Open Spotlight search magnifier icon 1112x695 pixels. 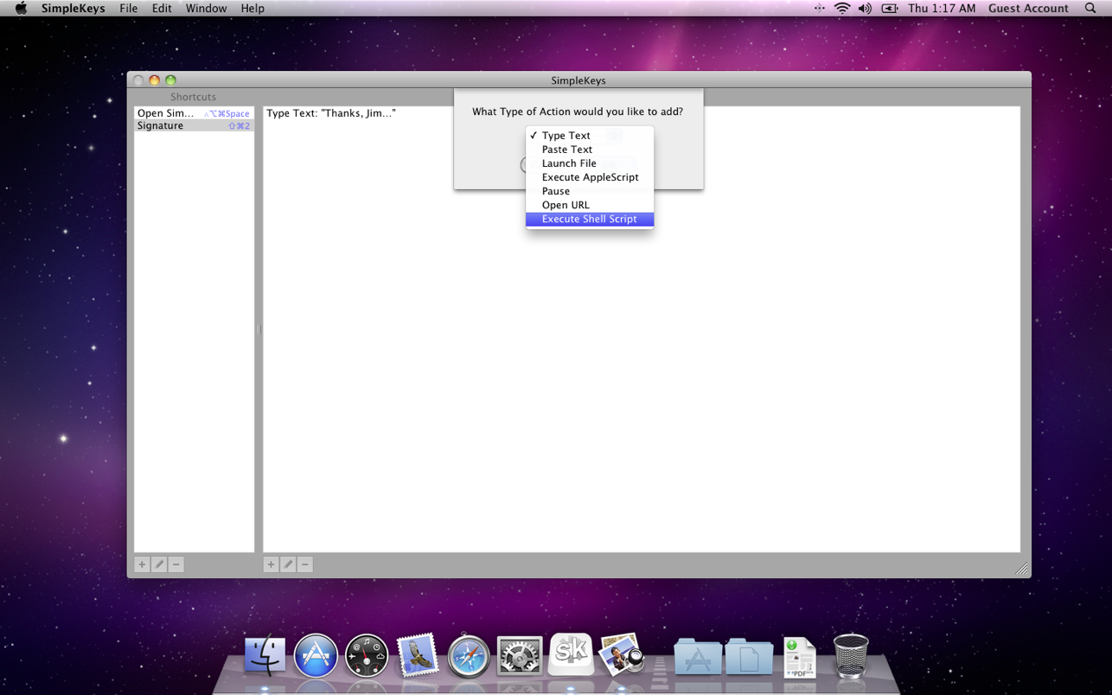pyautogui.click(x=1090, y=9)
